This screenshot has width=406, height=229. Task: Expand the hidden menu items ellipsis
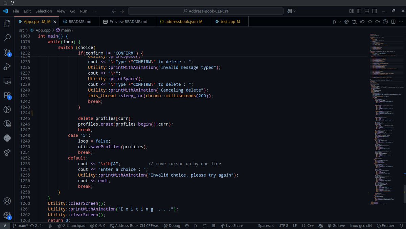point(95,11)
